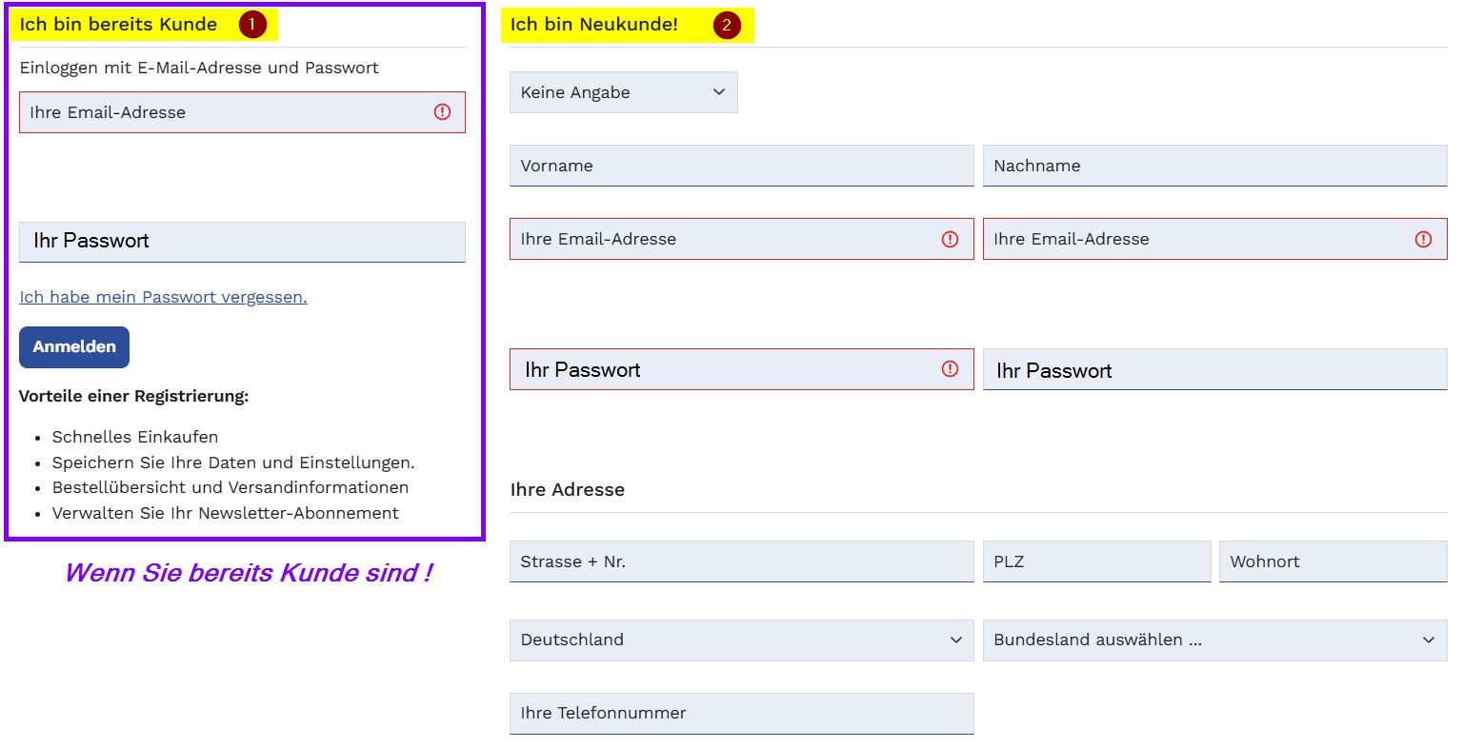The image size is (1463, 748).
Task: Select the Wohnort input field
Action: pos(1333,561)
